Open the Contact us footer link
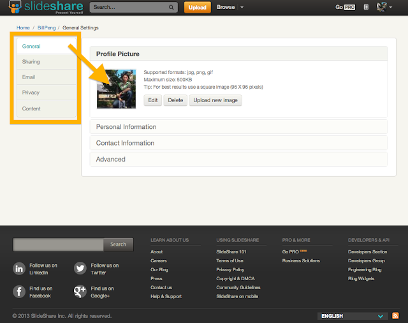This screenshot has height=323, width=408. [161, 287]
